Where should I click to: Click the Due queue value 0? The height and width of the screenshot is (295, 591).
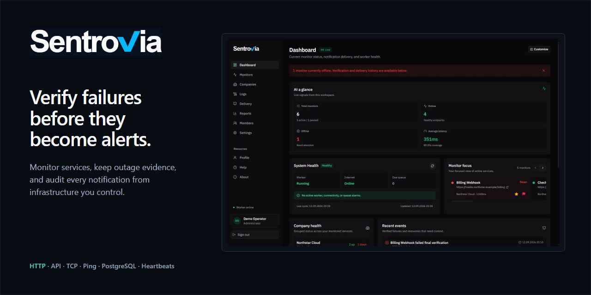coord(393,183)
